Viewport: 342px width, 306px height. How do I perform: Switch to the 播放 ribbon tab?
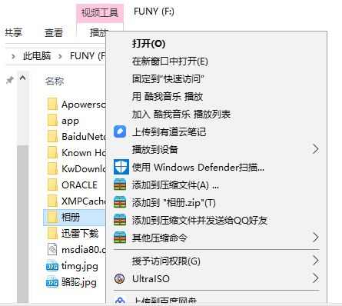[98, 32]
